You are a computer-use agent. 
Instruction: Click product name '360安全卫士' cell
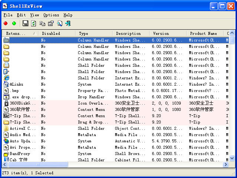click(201, 103)
